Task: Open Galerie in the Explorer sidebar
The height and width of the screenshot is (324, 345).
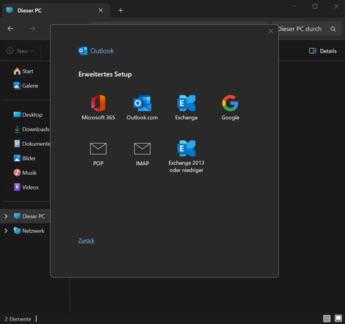Action: click(26, 86)
